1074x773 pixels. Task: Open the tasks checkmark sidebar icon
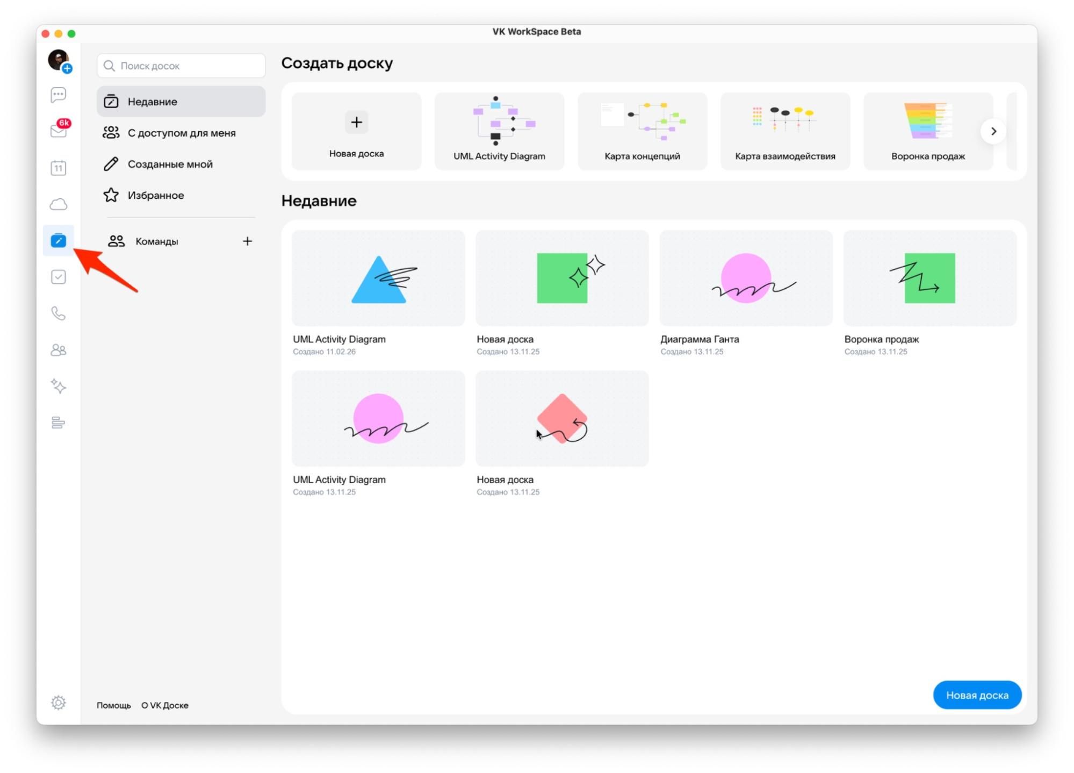[x=58, y=277]
